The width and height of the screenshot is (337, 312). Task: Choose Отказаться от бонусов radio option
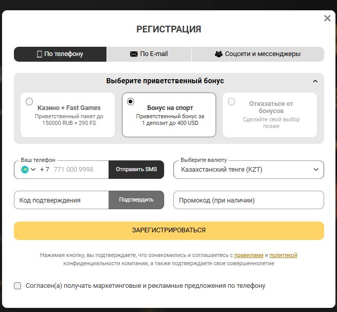click(x=232, y=101)
